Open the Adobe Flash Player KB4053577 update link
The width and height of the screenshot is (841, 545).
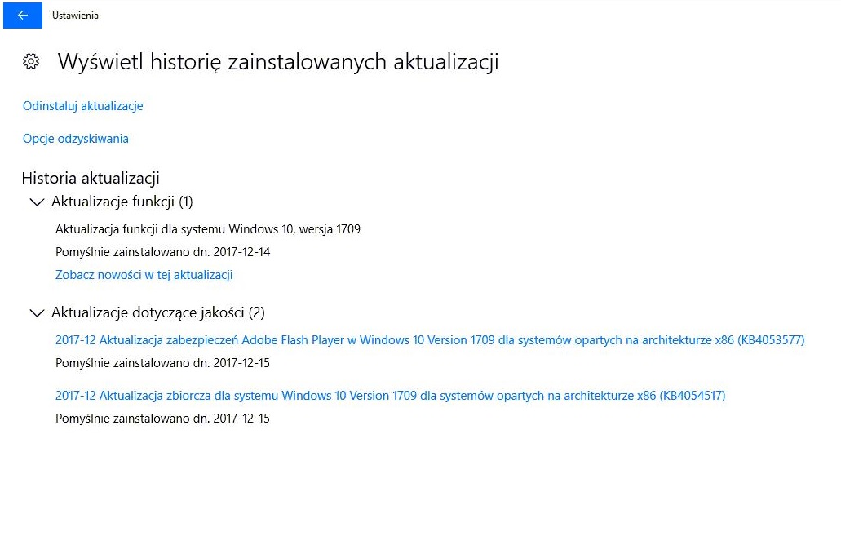[x=430, y=340]
